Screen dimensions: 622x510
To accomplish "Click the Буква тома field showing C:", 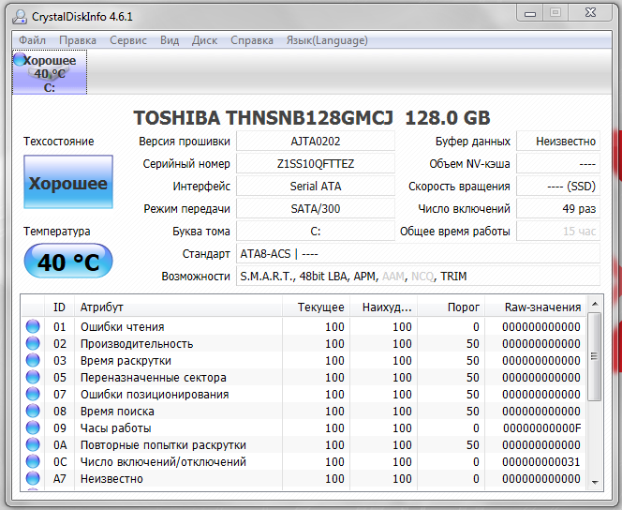I will [x=316, y=232].
